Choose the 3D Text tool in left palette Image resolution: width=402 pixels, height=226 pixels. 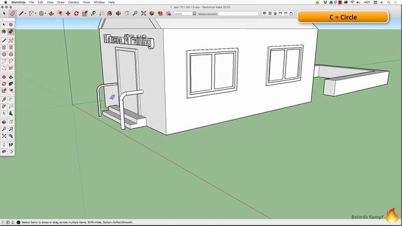11,113
